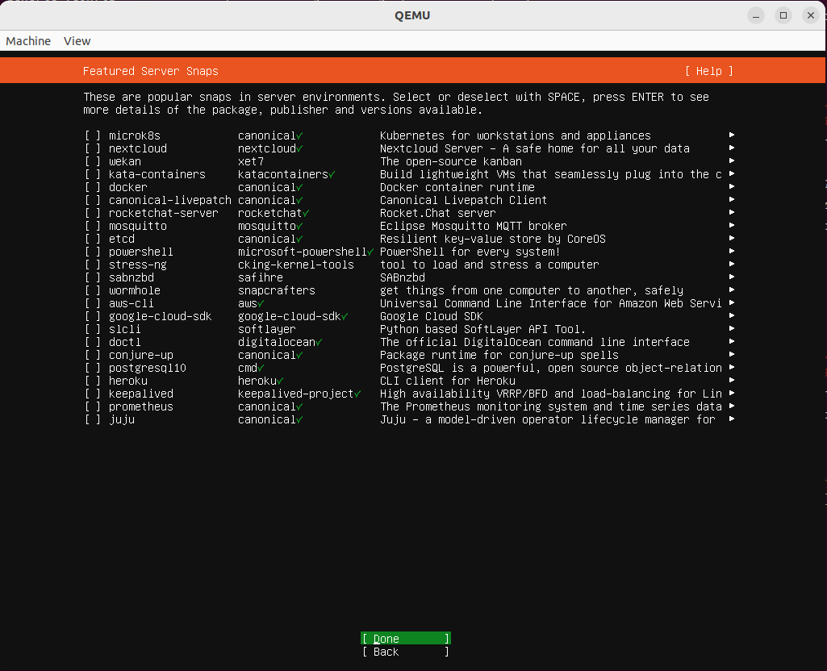This screenshot has width=827, height=671.
Task: Click the verified checkmark after keepalived-project
Action: click(x=358, y=394)
